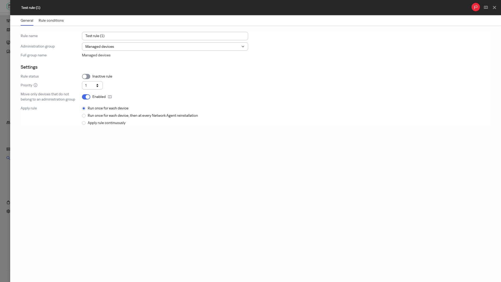Click the search icon in left sidebar
Image resolution: width=501 pixels, height=282 pixels.
click(x=8, y=158)
